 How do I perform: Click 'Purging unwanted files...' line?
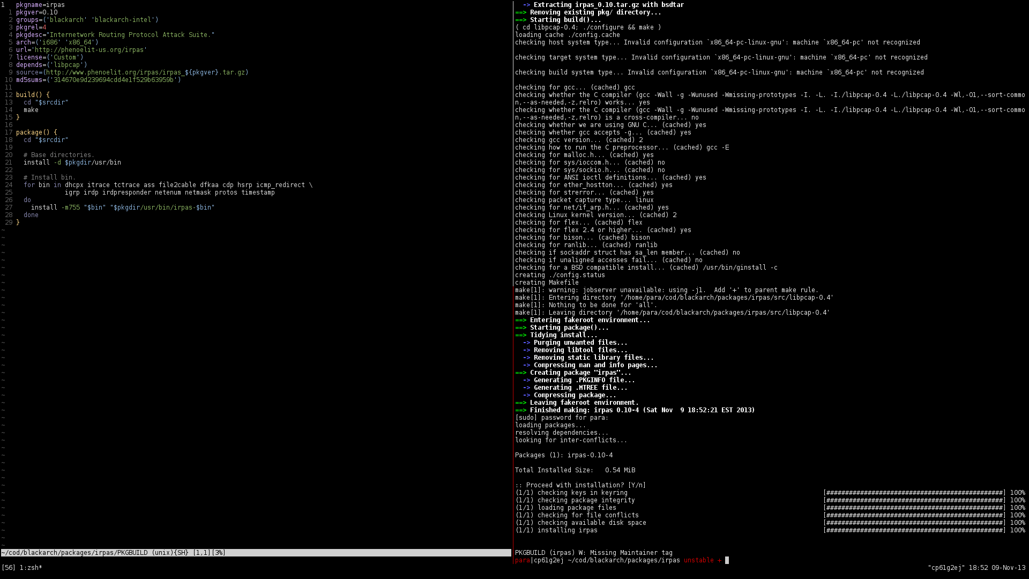[x=575, y=343]
